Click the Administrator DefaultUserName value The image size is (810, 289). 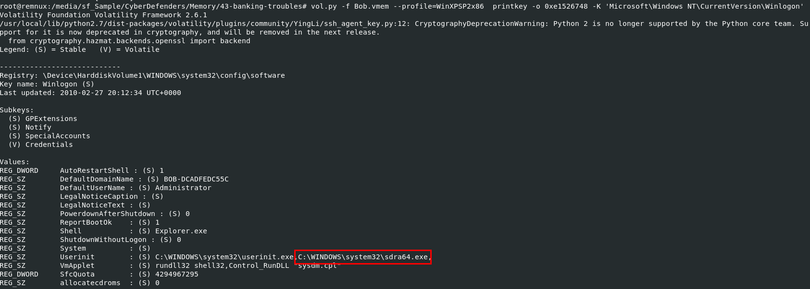183,188
